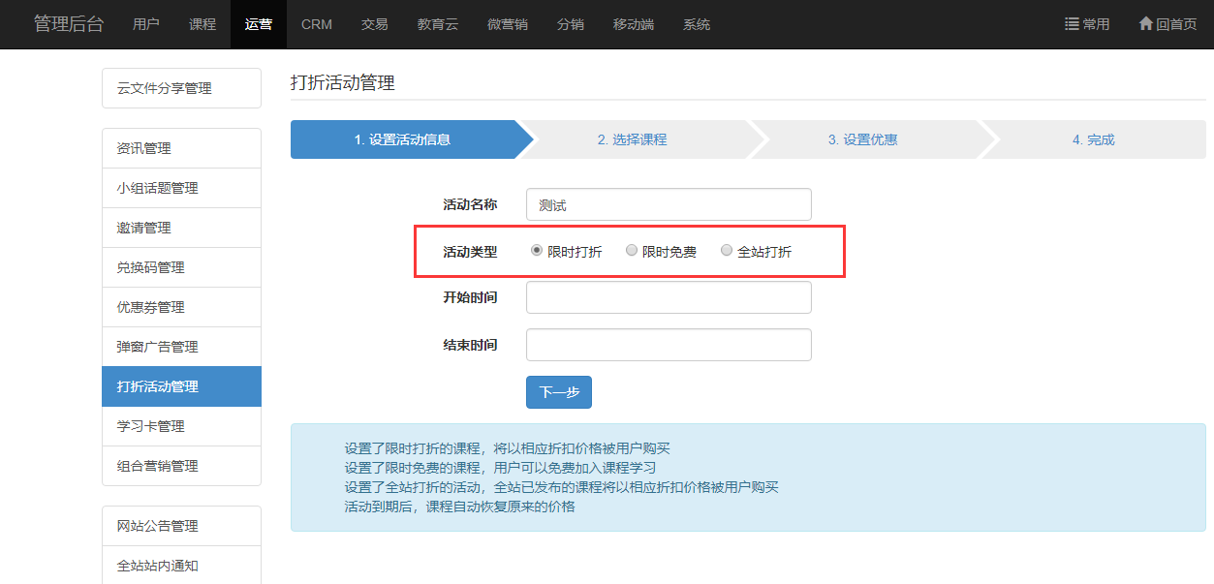This screenshot has width=1214, height=584.
Task: Open the CRM navigation menu
Action: [317, 24]
